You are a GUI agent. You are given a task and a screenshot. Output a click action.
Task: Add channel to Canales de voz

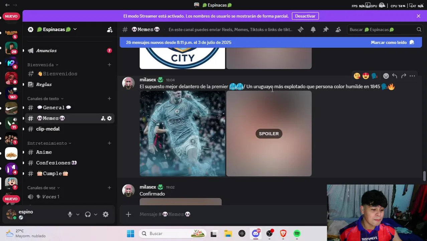click(x=109, y=188)
